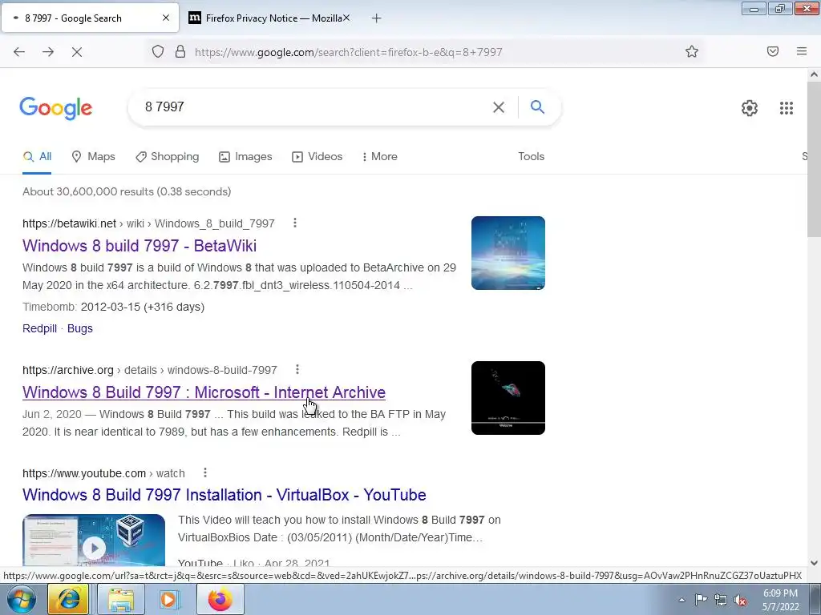
Task: Switch to Videos results
Action: (x=317, y=156)
